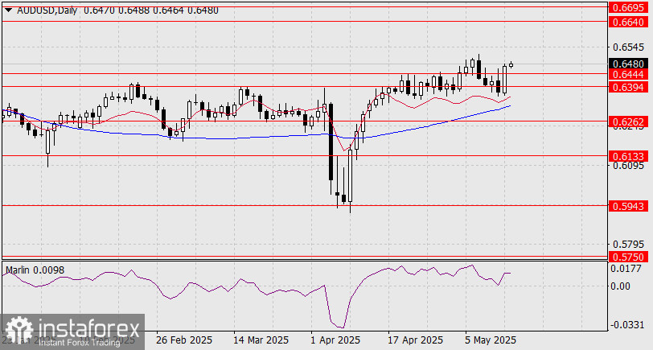
Task: Click the 0.5943 red level label
Action: (x=629, y=206)
